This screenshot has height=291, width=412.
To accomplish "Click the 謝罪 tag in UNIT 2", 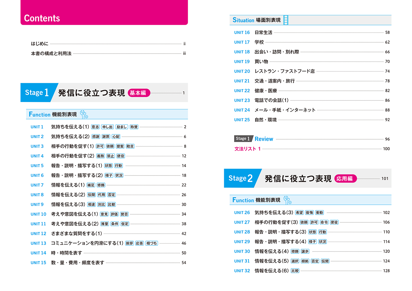I will point(105,136).
